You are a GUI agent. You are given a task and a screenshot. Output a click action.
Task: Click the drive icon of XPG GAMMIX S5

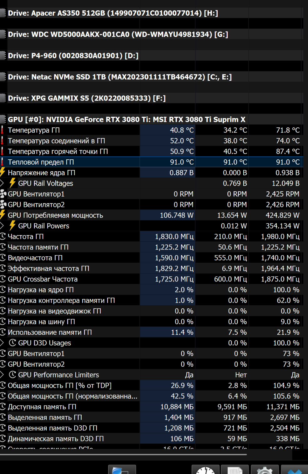click(3, 98)
